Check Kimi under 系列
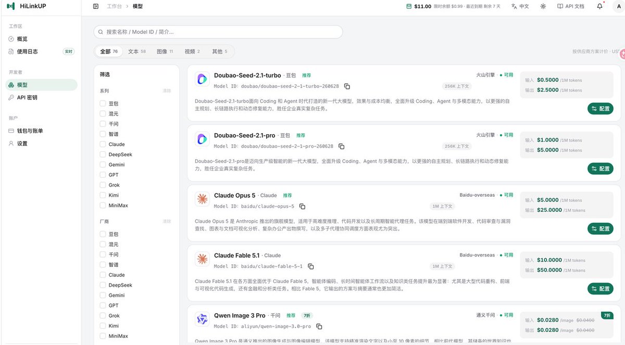Image resolution: width=625 pixels, height=345 pixels. pos(103,195)
